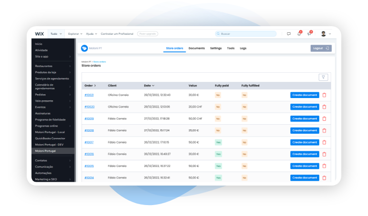Click the trash icon for order #10017

pyautogui.click(x=325, y=142)
